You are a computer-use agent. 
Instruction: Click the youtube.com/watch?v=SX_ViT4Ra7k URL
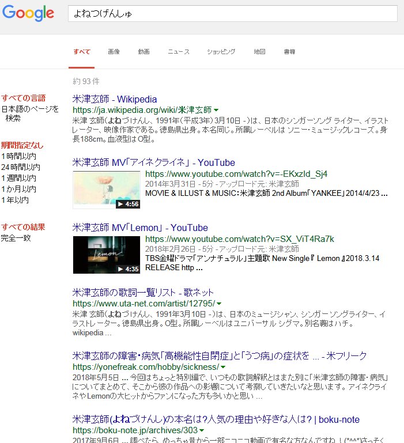tap(239, 239)
